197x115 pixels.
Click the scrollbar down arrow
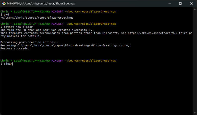tap(195, 113)
